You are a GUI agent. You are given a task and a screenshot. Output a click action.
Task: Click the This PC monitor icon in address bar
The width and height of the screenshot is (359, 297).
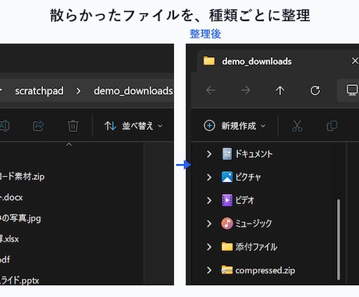coord(352,91)
